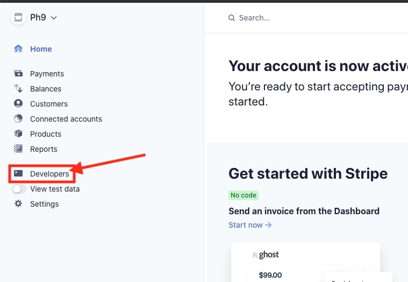
Task: Click the ghost invoice preview thumbnail
Action: [305, 264]
